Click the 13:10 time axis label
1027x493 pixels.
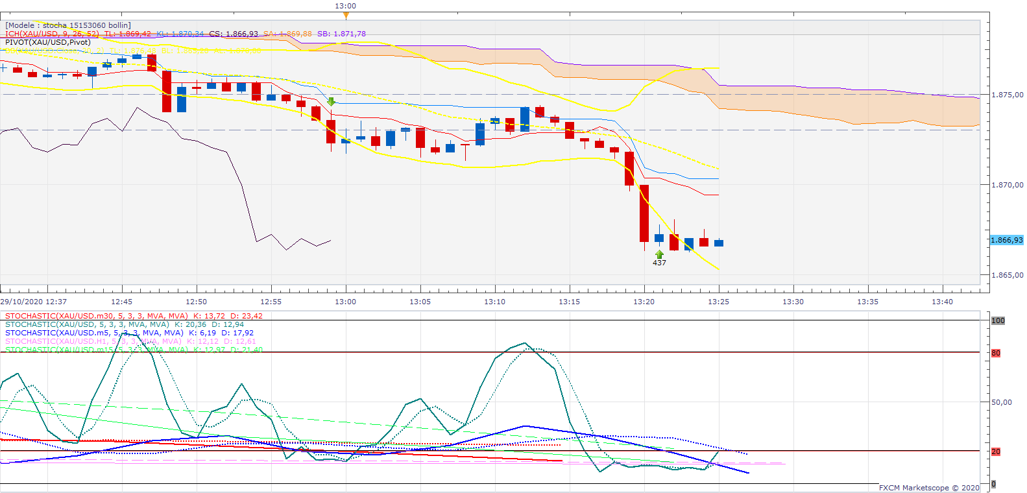(495, 302)
